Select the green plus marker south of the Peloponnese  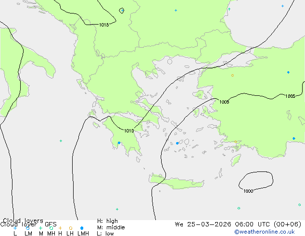click(117, 209)
